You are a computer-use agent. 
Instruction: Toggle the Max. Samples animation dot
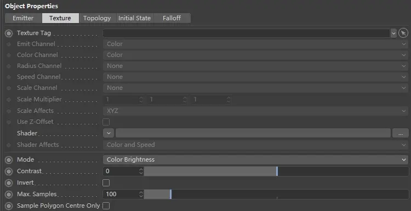coord(9,195)
